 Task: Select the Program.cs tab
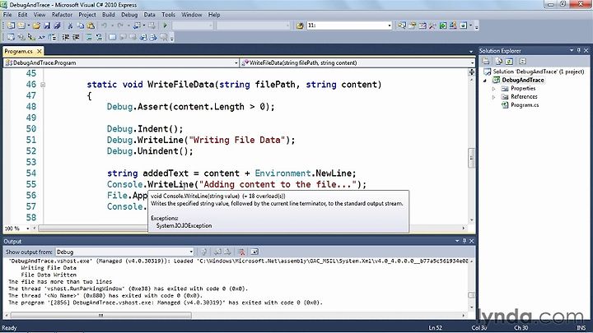point(18,51)
